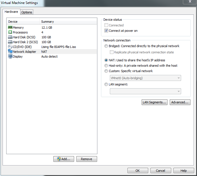Click the NAT summary value
Viewport: 197px width, 176px height.
click(44, 52)
